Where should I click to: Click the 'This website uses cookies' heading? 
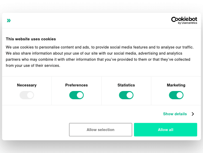31,39
